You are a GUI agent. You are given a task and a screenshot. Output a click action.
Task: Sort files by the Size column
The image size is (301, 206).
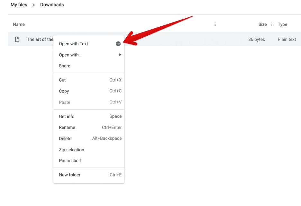coord(262,24)
